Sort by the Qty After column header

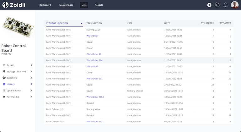(x=225, y=23)
